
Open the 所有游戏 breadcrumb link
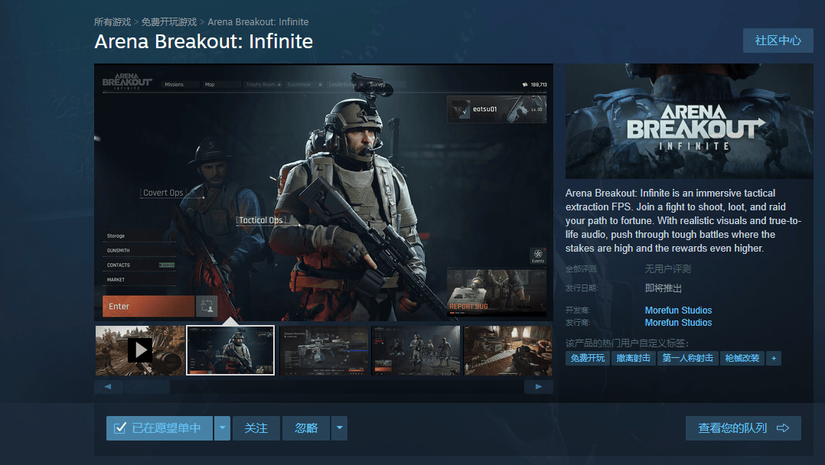[x=112, y=22]
